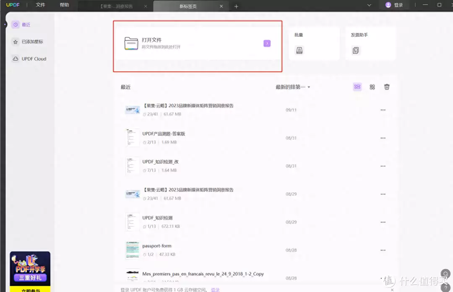453x292 pixels.
Task: Click the search icon at bottom right
Action: click(x=445, y=274)
